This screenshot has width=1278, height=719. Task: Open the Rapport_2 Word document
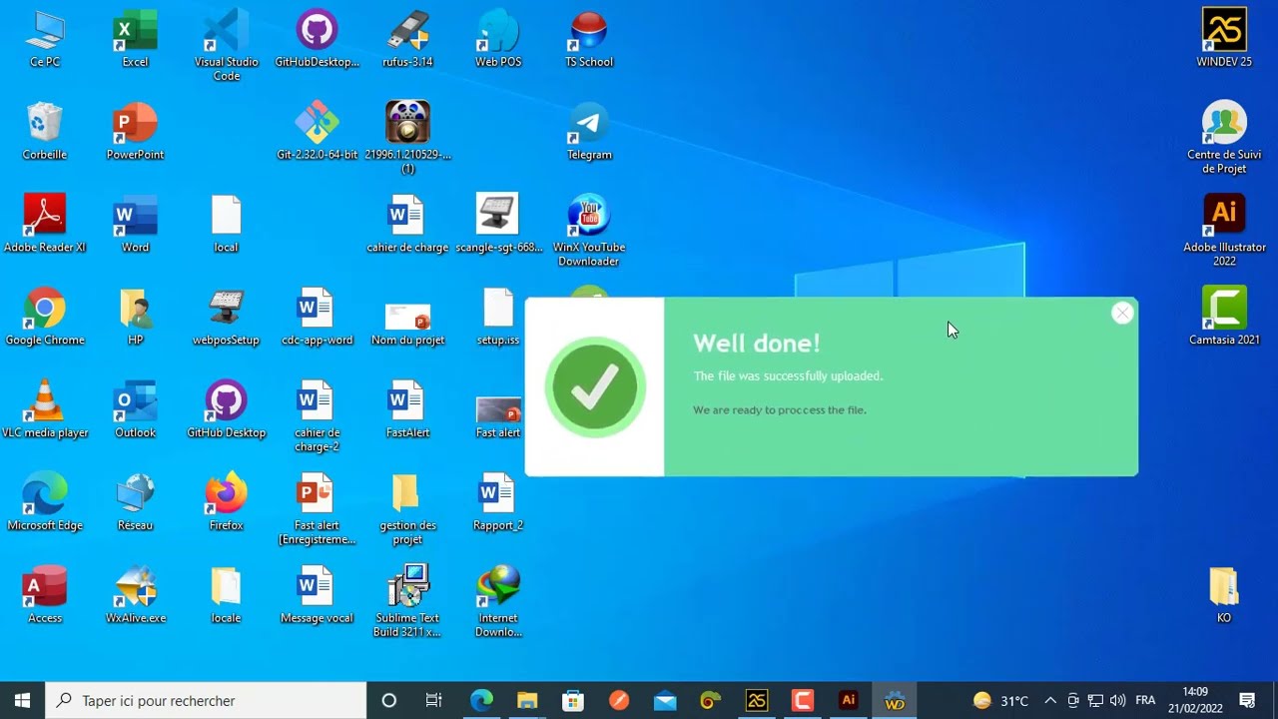tap(498, 502)
